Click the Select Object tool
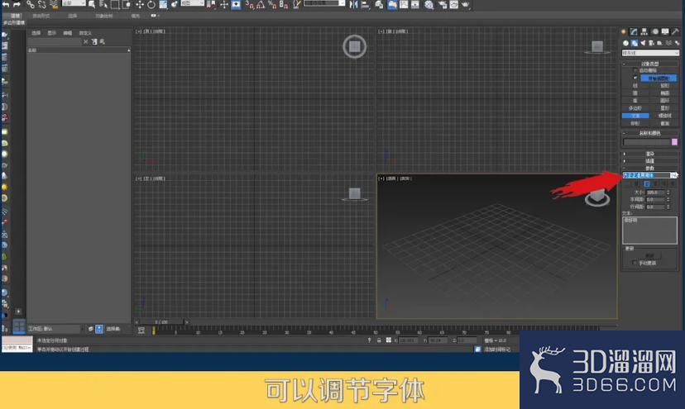The height and width of the screenshot is (409, 685). 92,4
